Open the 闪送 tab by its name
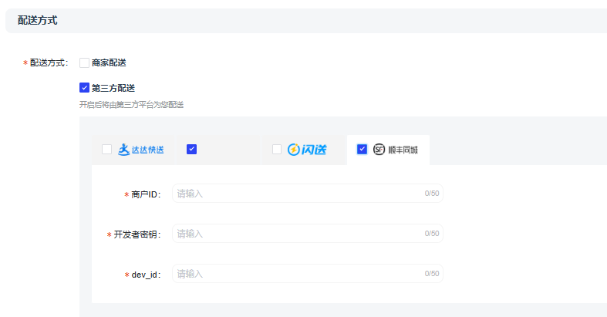Screen dimensions: 607x317 pos(314,150)
